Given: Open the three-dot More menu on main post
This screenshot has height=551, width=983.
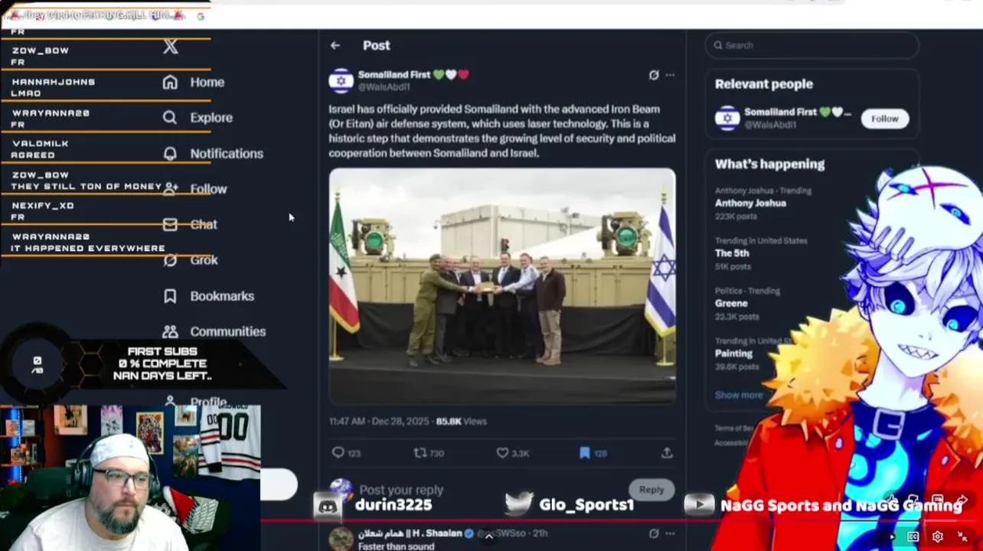Looking at the screenshot, I should [x=671, y=75].
